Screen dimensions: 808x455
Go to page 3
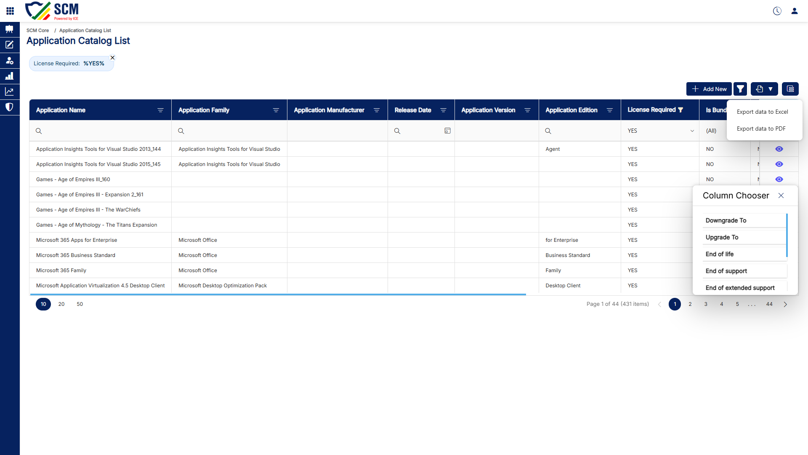(706, 304)
